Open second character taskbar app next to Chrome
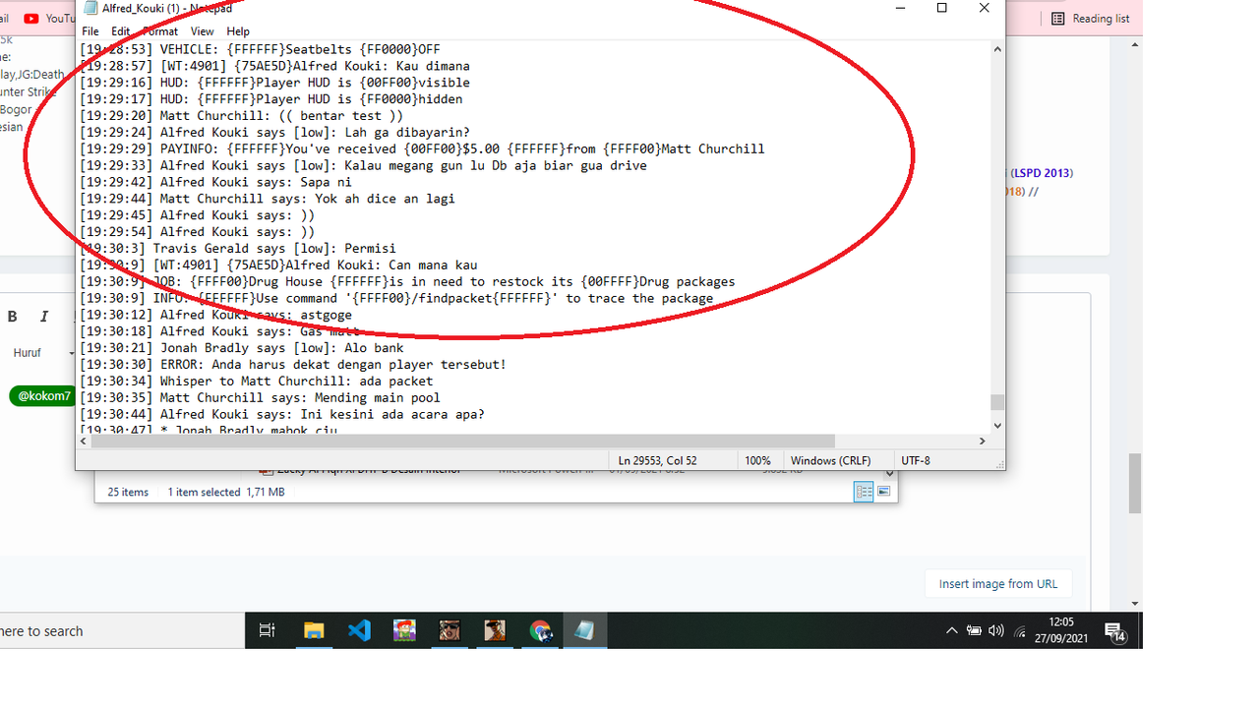Viewport: 1259px width, 708px height. click(495, 631)
